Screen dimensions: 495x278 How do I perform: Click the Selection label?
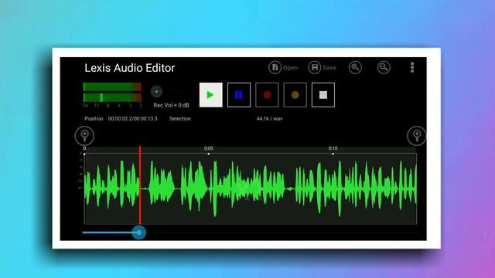pos(180,119)
